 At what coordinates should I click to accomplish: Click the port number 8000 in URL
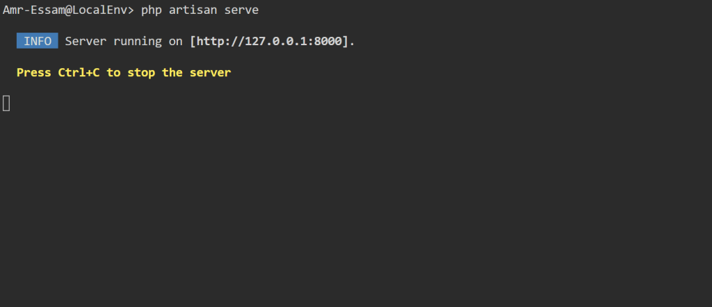pyautogui.click(x=331, y=41)
